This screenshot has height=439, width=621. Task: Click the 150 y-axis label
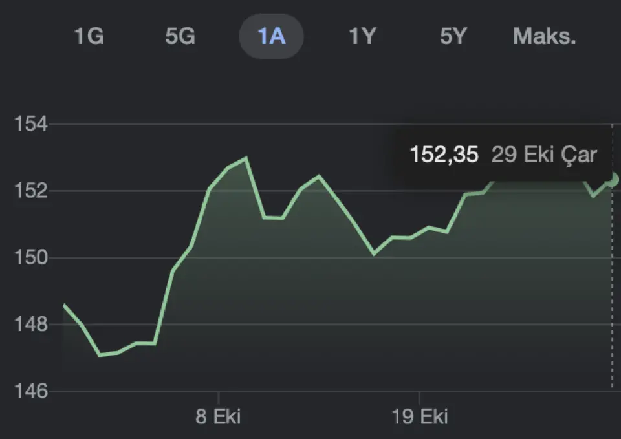[30, 258]
